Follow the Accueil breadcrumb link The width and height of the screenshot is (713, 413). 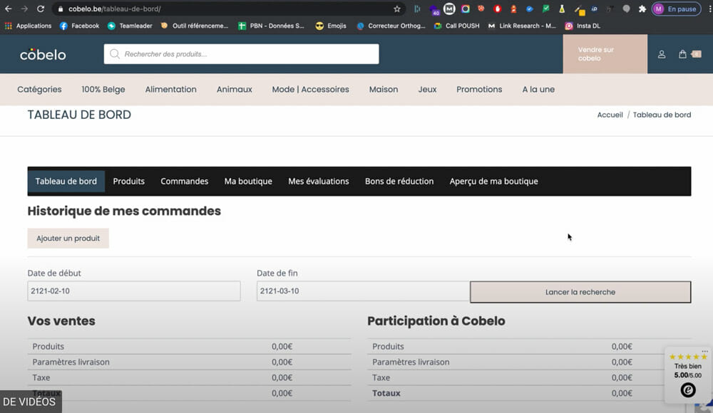(x=610, y=115)
